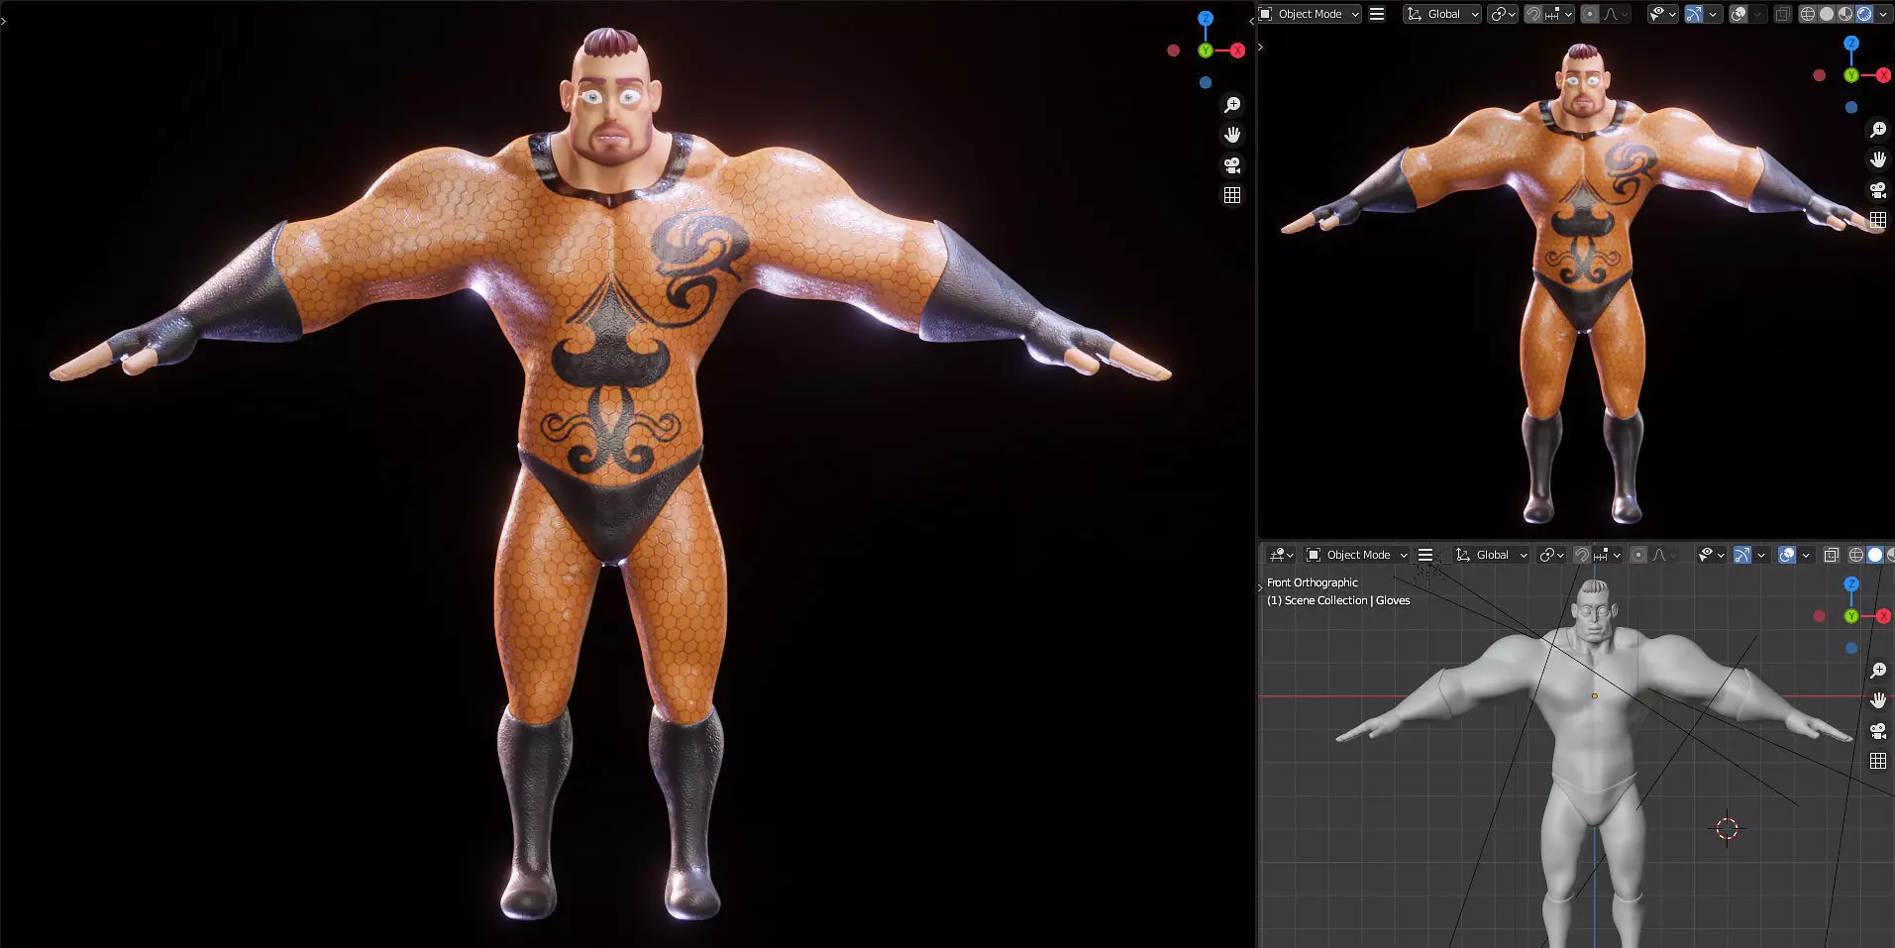This screenshot has height=948, width=1895.
Task: Open Object Mode dropdown in top-right viewport
Action: tap(1310, 14)
